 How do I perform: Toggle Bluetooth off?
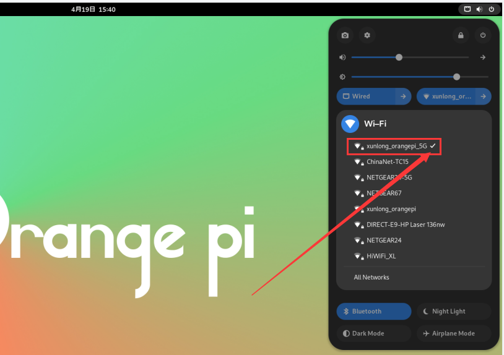point(374,311)
